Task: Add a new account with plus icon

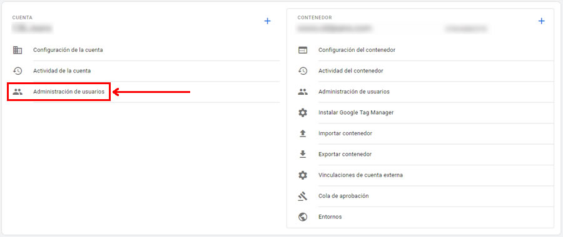Action: [x=267, y=21]
